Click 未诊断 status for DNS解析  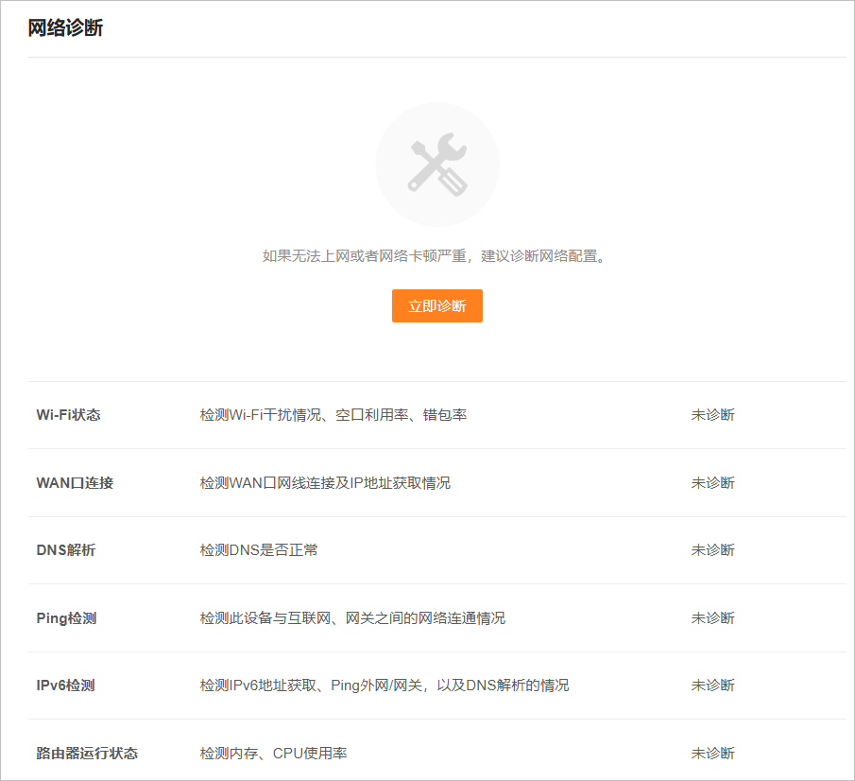(712, 550)
